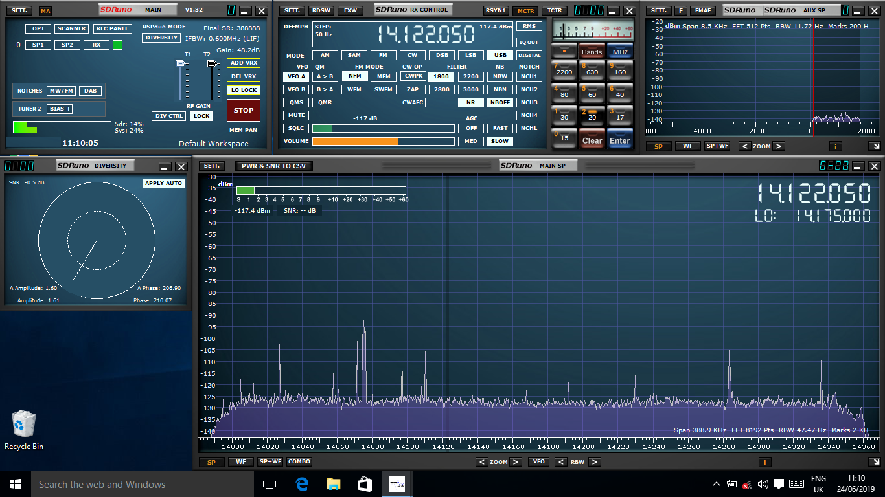Switch Main SP to SP+WF view
This screenshot has height=497, width=885.
click(x=270, y=462)
